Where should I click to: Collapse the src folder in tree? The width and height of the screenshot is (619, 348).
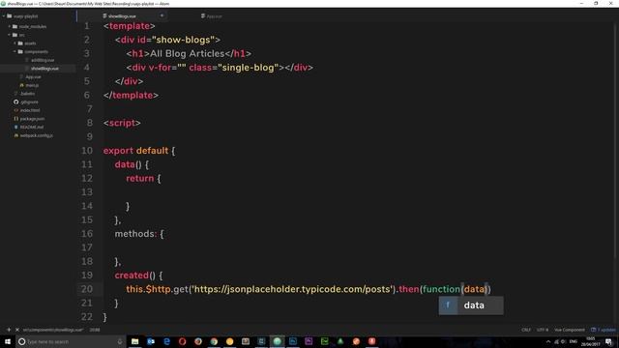click(x=10, y=35)
